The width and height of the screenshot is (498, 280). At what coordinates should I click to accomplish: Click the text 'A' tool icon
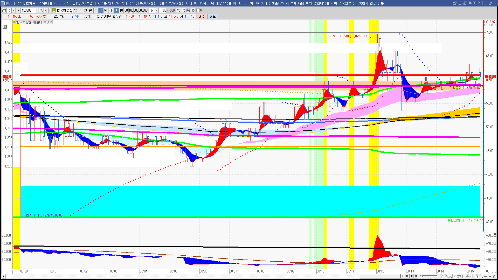coord(494,276)
